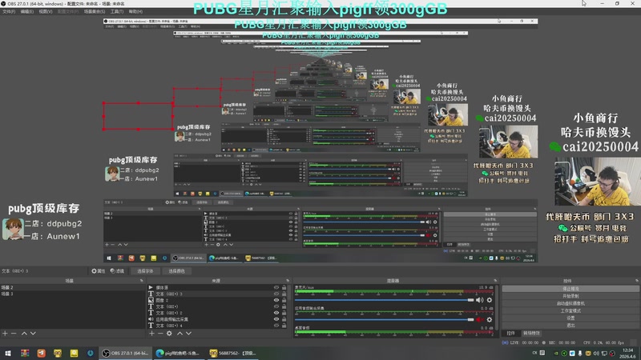Remove selected scene with the minus icon
The width and height of the screenshot is (641, 360).
pos(14,334)
